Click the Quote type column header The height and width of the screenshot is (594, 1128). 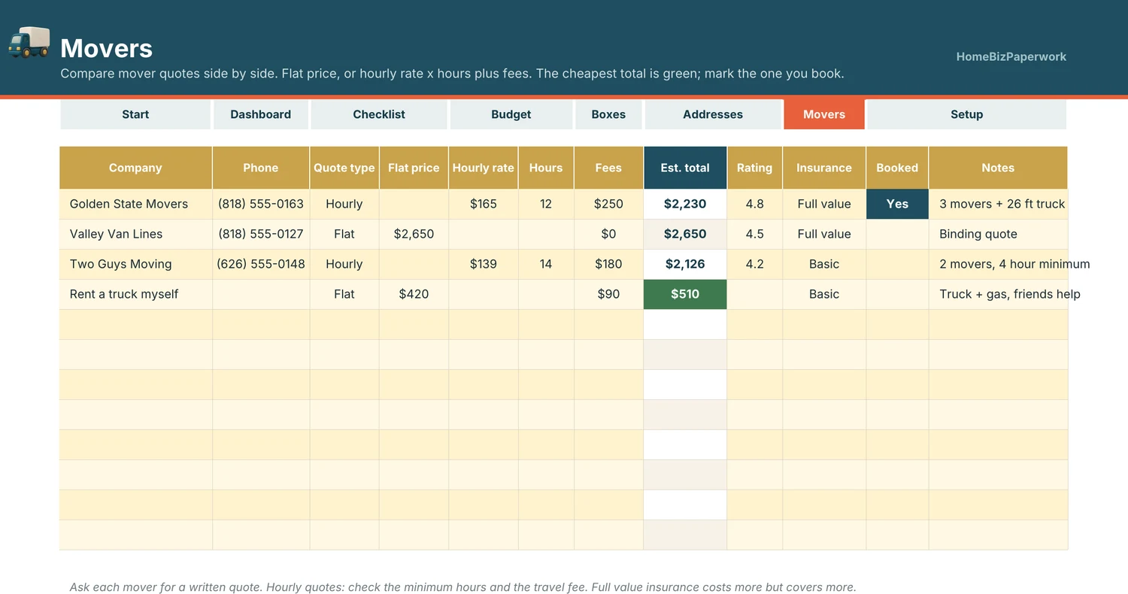pos(344,168)
